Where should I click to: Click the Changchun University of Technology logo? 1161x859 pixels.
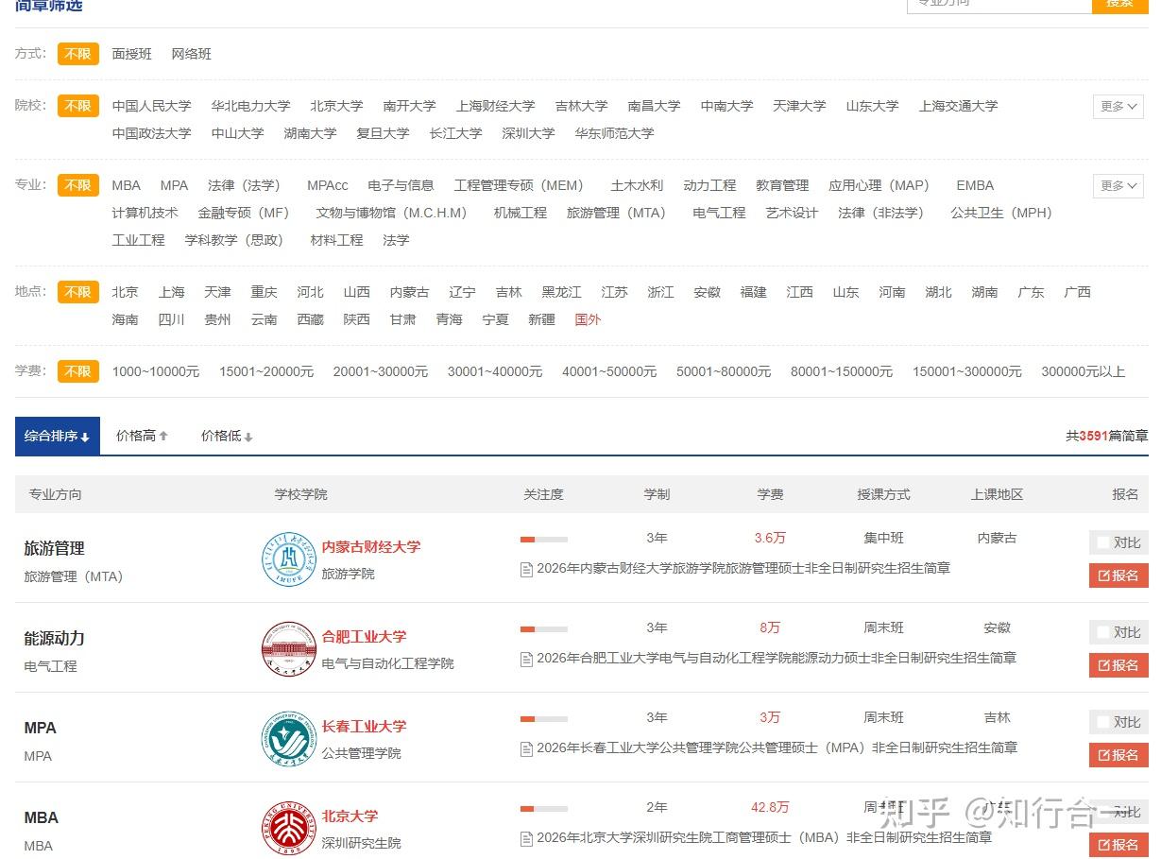(288, 738)
